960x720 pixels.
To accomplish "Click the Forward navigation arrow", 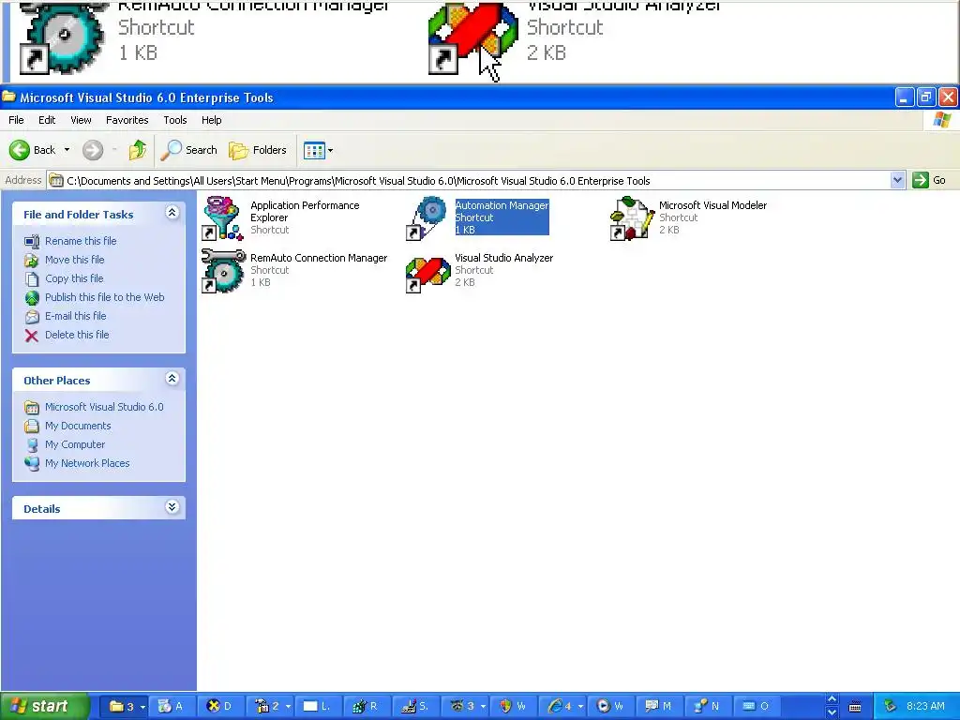I will click(x=93, y=150).
